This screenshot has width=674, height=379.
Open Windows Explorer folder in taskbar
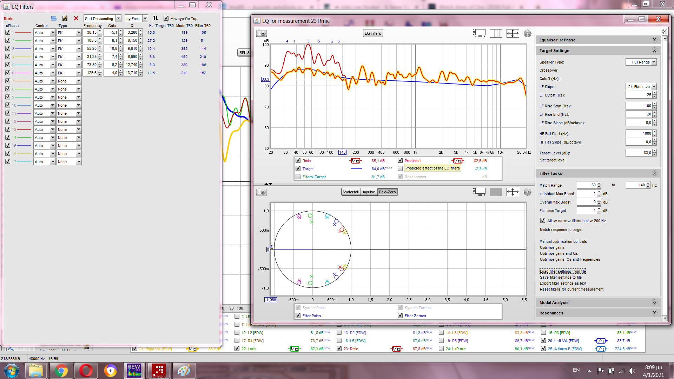pos(36,371)
